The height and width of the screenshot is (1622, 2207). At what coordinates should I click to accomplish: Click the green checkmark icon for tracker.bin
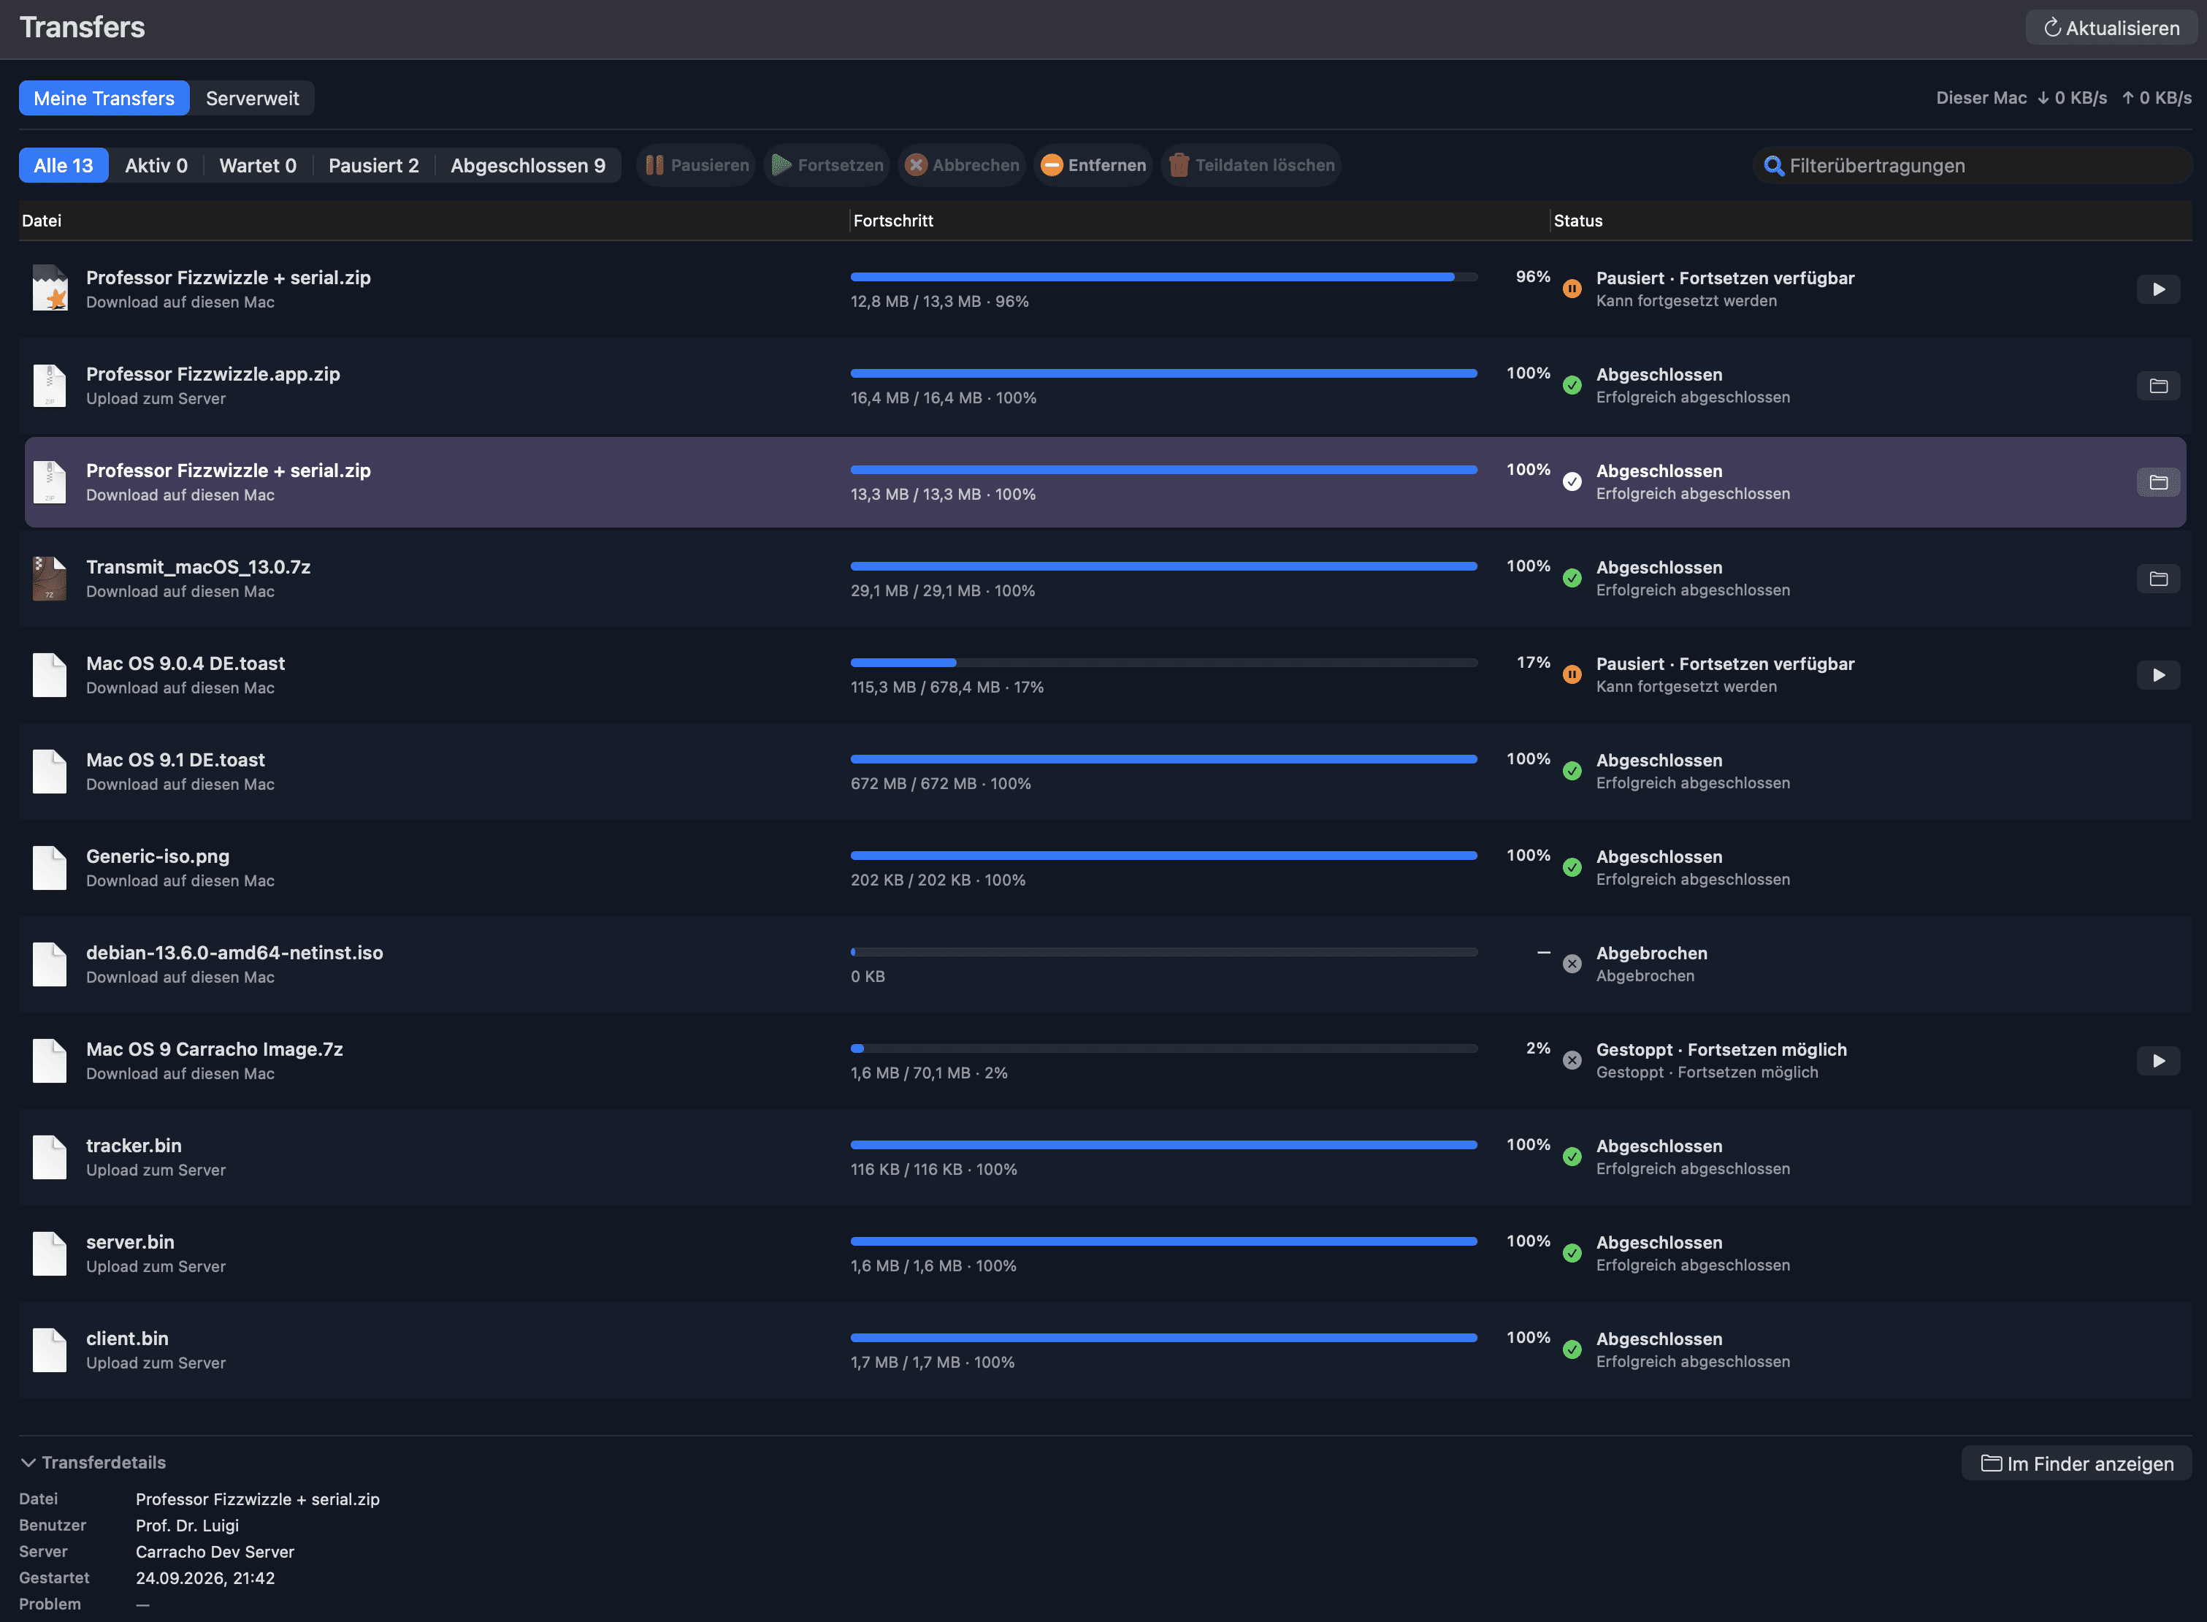click(x=1571, y=1157)
